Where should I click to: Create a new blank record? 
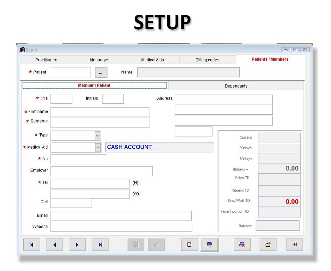pos(190,245)
